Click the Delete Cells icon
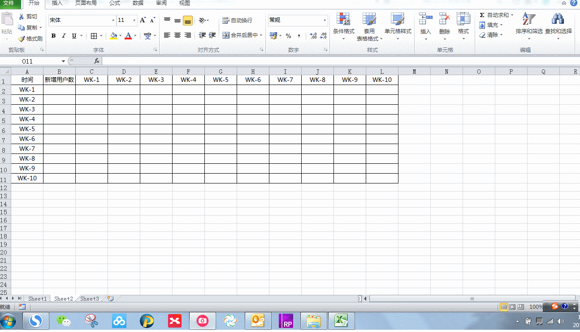 coord(444,19)
